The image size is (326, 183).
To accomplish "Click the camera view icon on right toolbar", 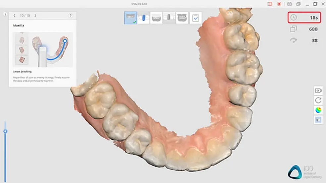I will [318, 91].
